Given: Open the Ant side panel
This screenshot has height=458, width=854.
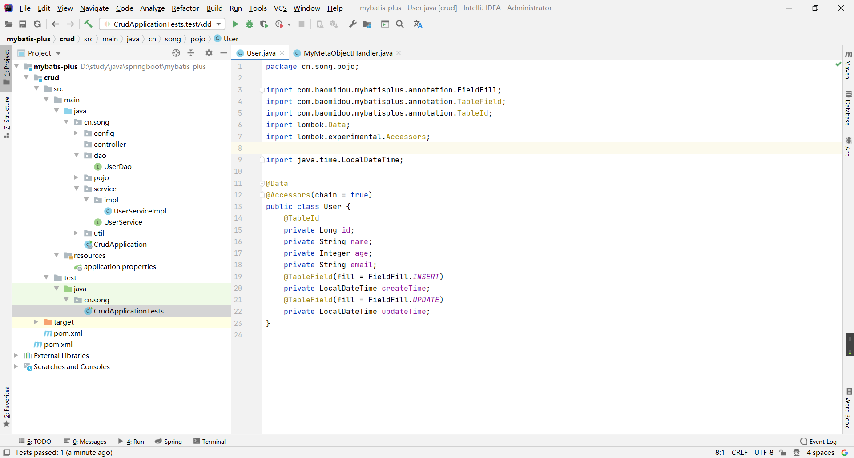Looking at the screenshot, I should click(x=848, y=147).
